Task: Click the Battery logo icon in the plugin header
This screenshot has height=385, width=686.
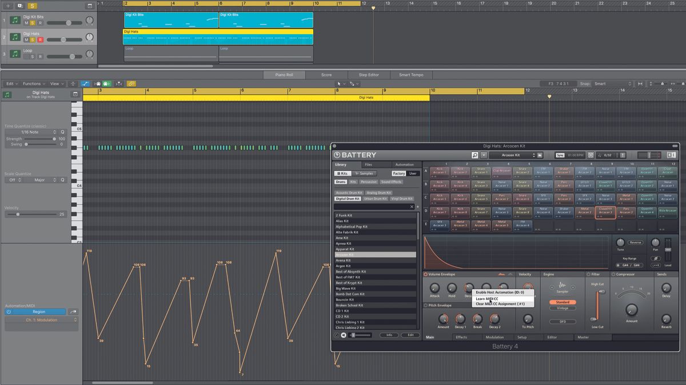Action: coord(336,154)
